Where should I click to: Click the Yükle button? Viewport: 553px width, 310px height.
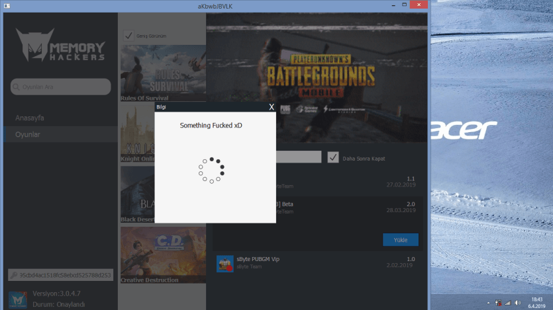click(401, 240)
